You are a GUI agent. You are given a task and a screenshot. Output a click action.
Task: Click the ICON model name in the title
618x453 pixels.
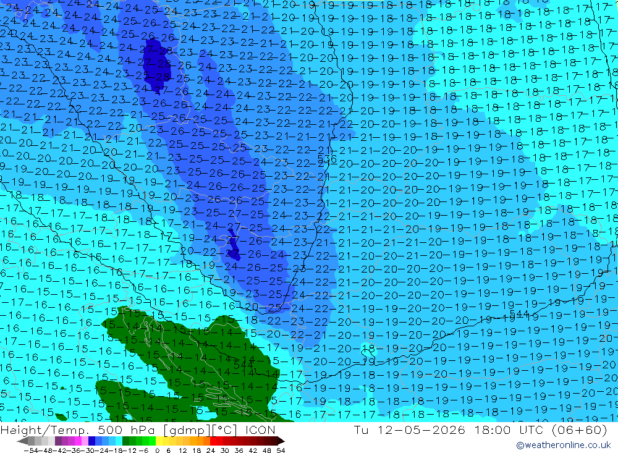pos(260,430)
